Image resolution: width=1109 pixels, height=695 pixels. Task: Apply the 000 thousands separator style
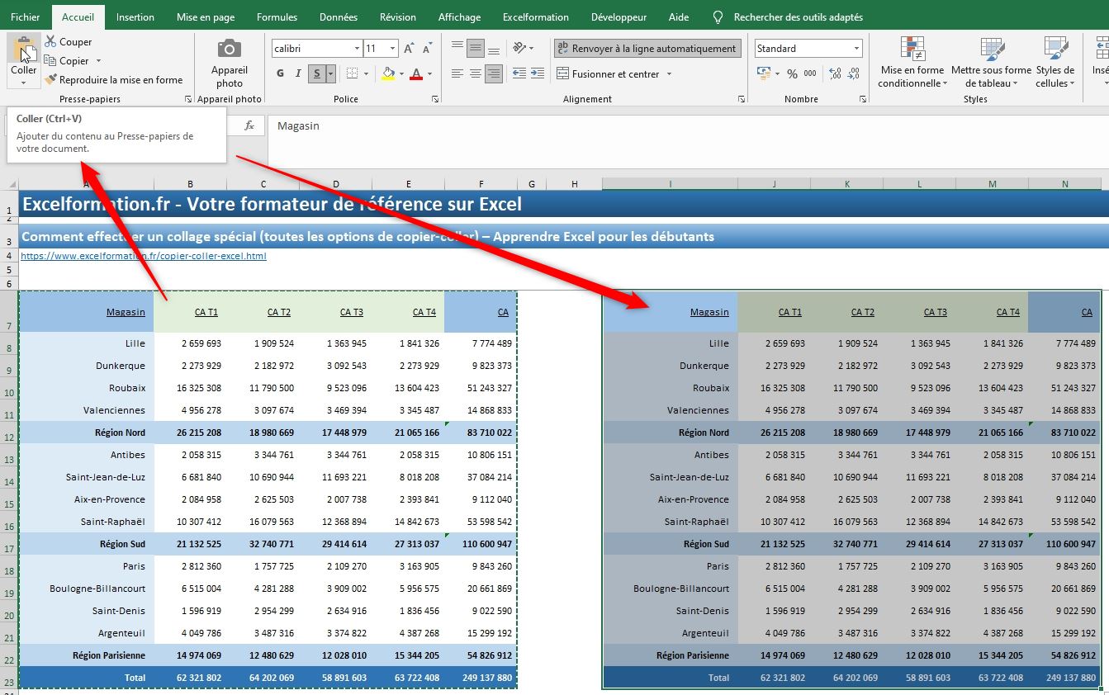point(810,73)
